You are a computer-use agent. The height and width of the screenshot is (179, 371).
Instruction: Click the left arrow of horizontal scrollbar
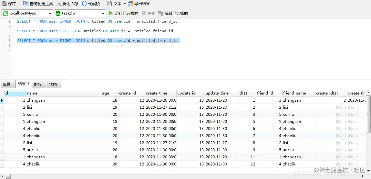(2, 176)
